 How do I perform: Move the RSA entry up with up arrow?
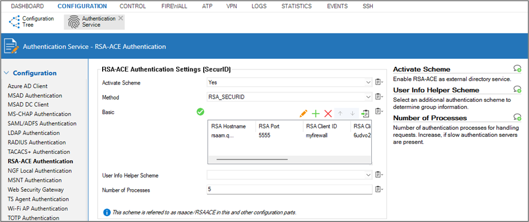340,113
